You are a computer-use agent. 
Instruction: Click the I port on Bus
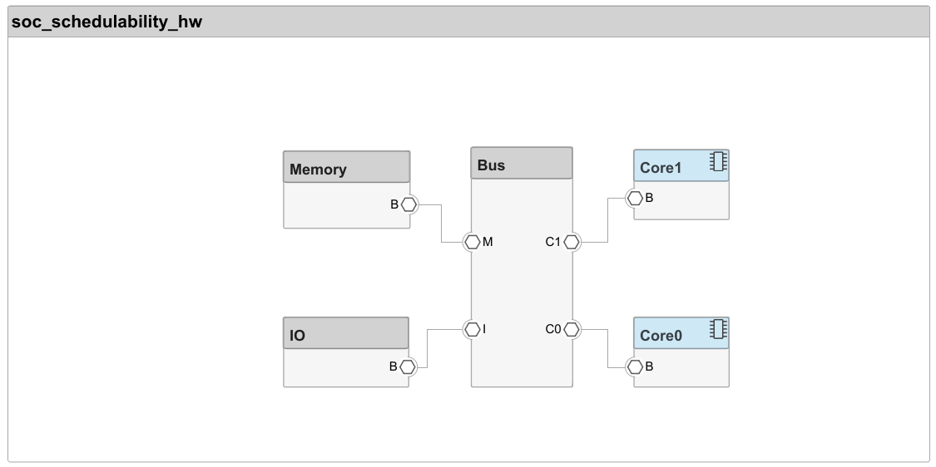(x=472, y=329)
